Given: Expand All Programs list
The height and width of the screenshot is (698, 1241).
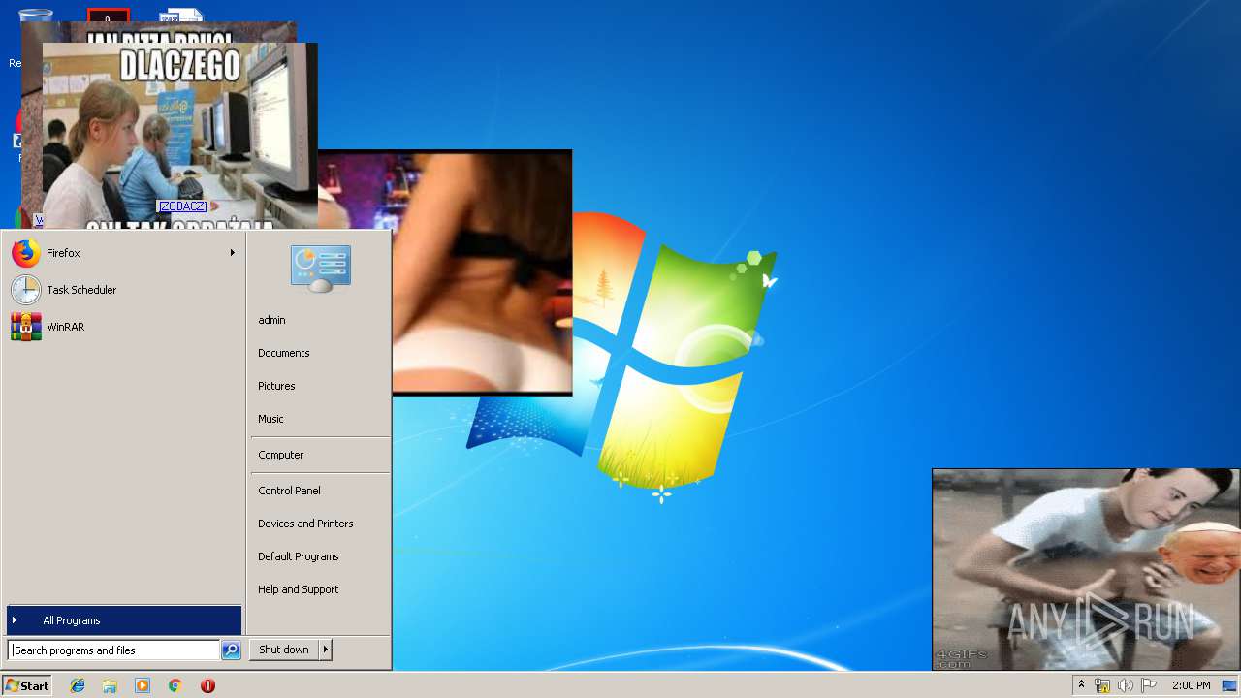Looking at the screenshot, I should point(123,620).
